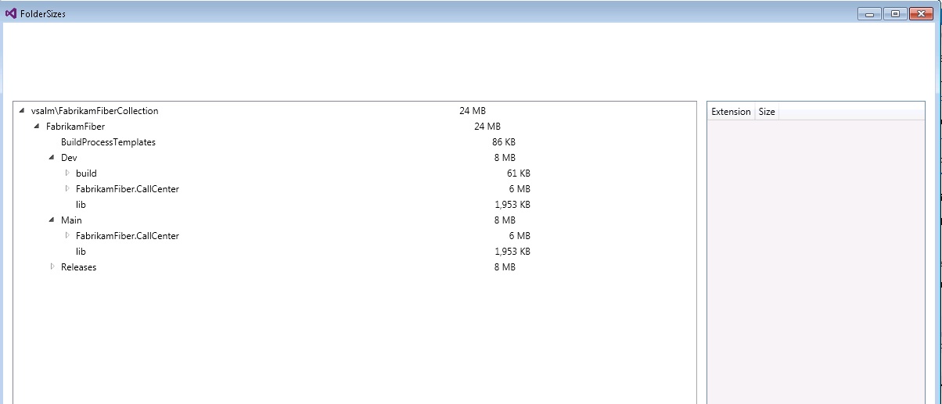Collapse the Dev folder node

point(52,158)
